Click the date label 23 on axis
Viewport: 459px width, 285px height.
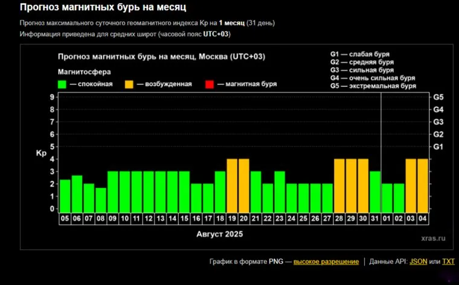point(280,218)
